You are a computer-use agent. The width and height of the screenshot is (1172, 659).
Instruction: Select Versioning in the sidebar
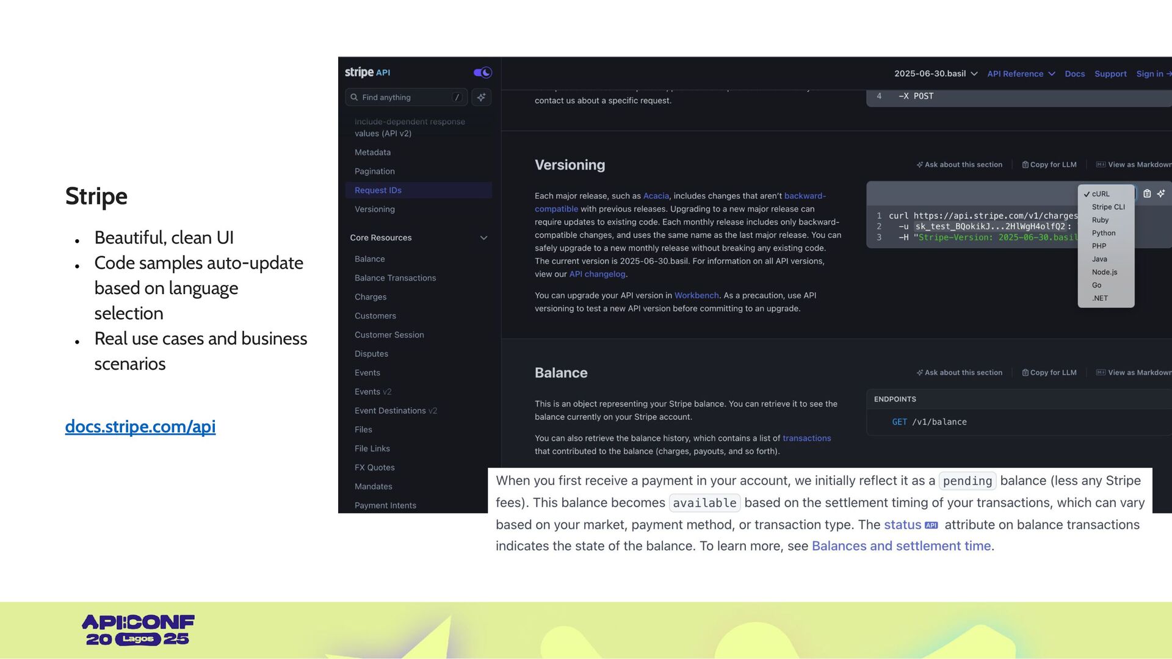374,209
